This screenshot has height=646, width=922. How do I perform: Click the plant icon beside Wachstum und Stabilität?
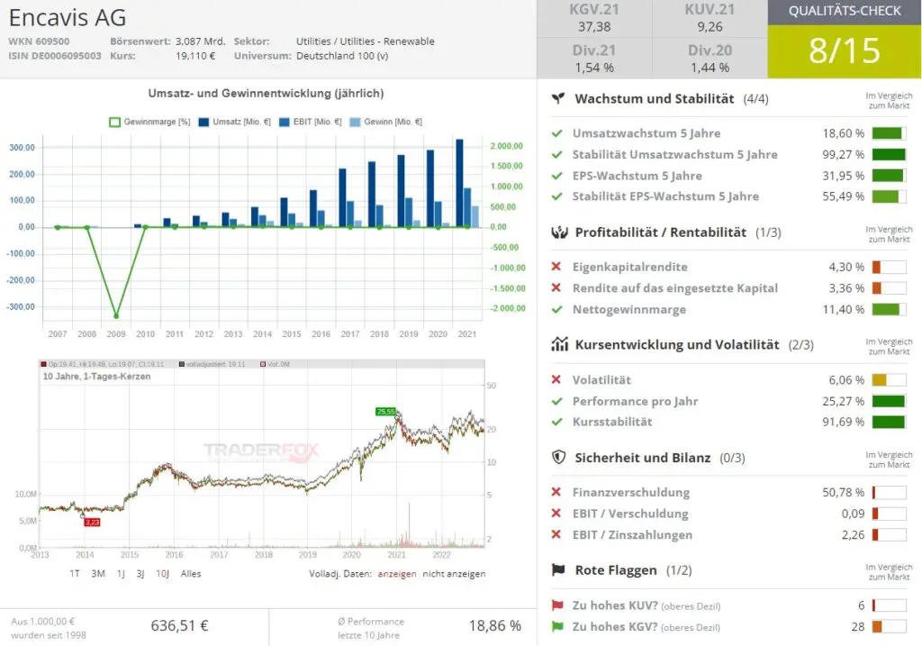pyautogui.click(x=558, y=98)
